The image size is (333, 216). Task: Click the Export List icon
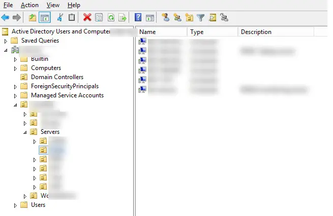(123, 18)
